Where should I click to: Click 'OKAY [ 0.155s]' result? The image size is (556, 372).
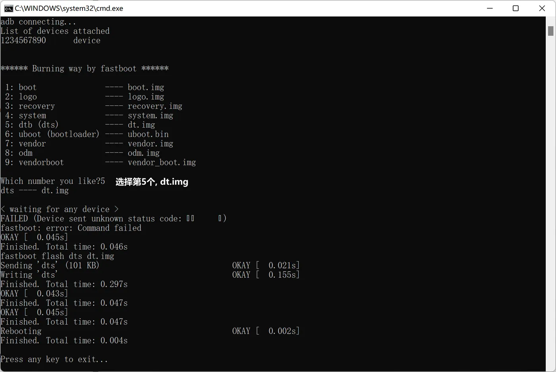pos(266,275)
